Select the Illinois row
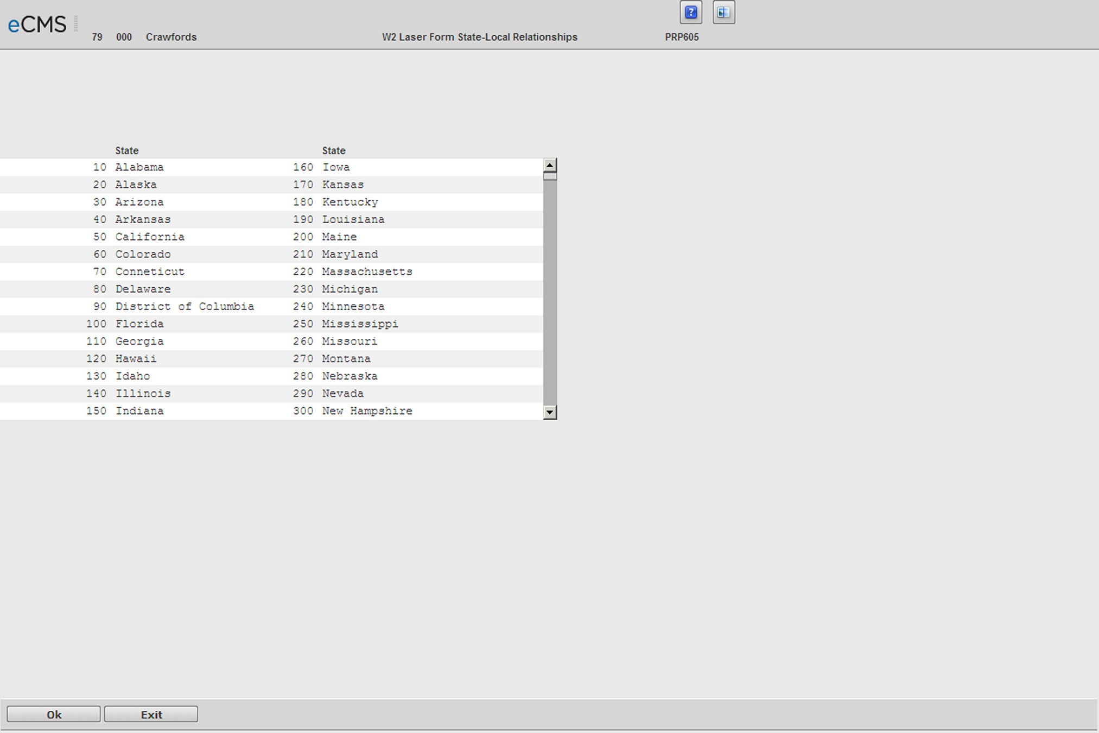The height and width of the screenshot is (733, 1099). 143,393
